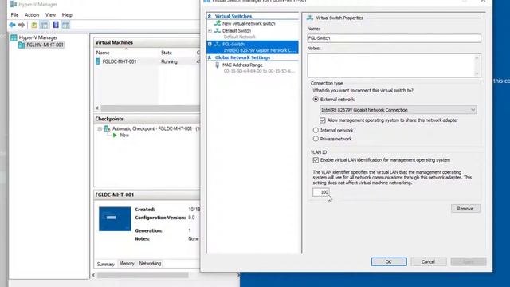Image resolution: width=510 pixels, height=287 pixels.
Task: Click the VLAN ID field showing 100
Action: pos(321,192)
